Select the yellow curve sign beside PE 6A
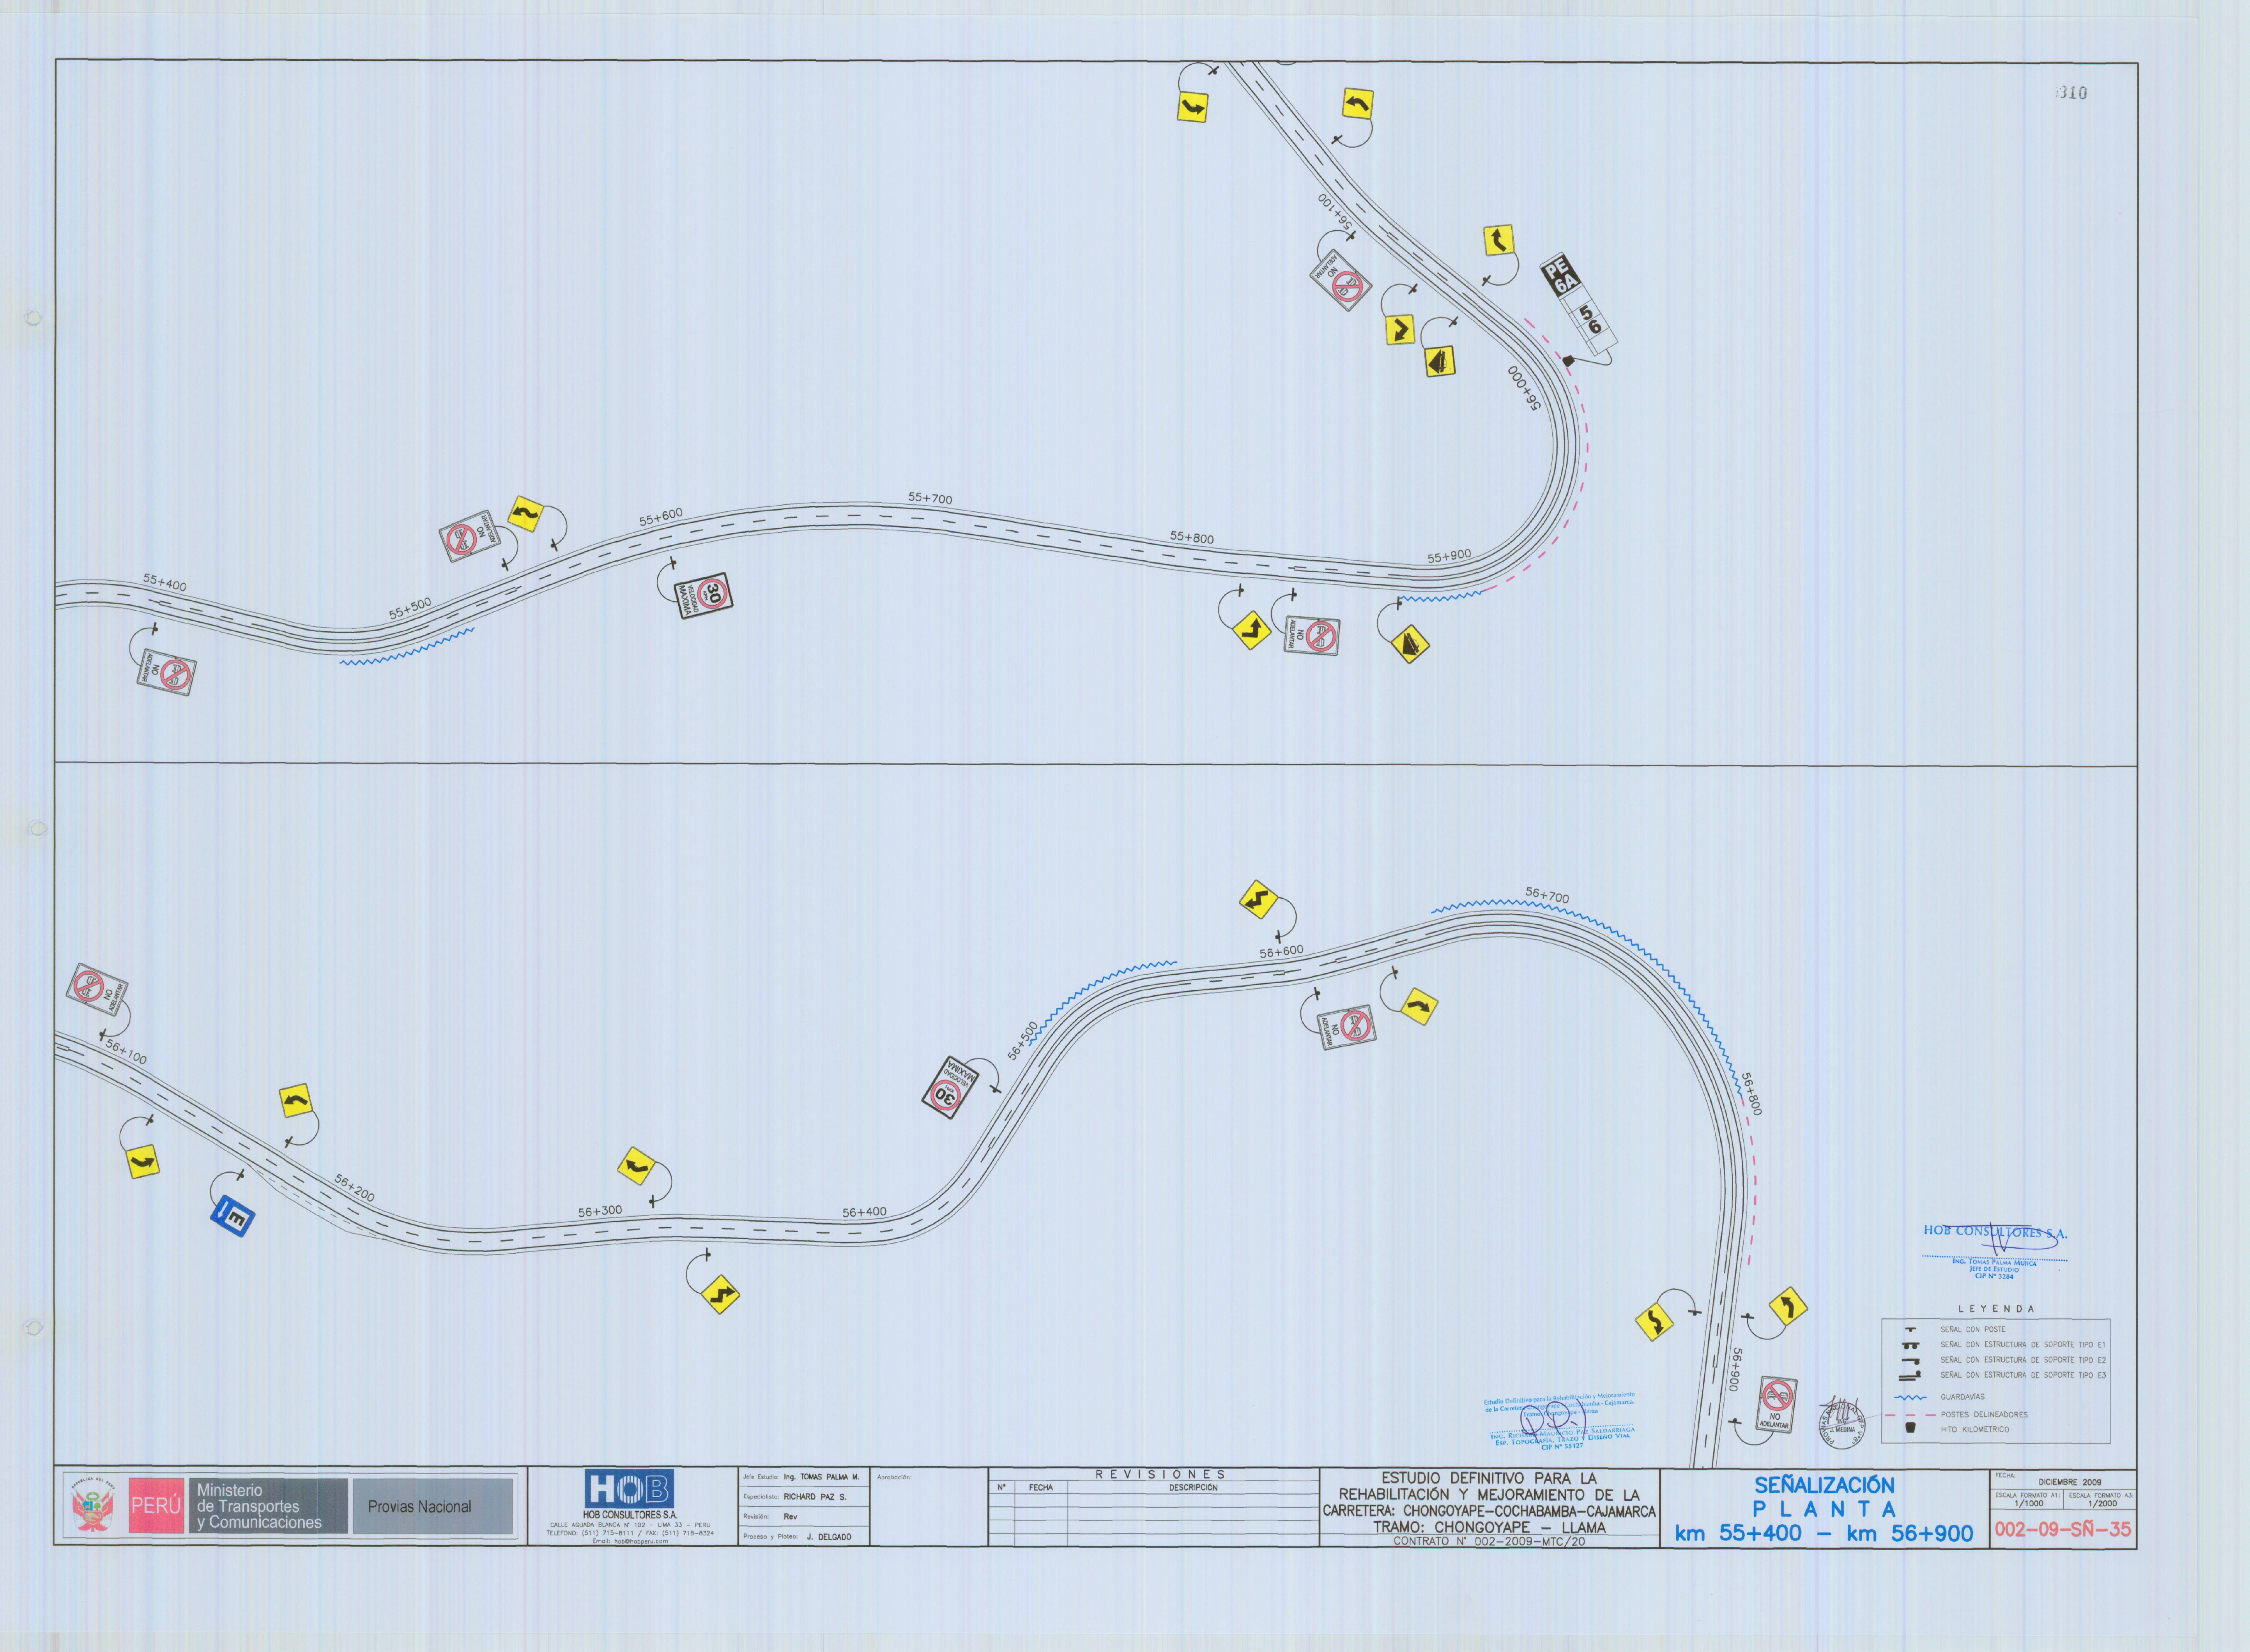This screenshot has height=1652, width=2250. click(1498, 240)
